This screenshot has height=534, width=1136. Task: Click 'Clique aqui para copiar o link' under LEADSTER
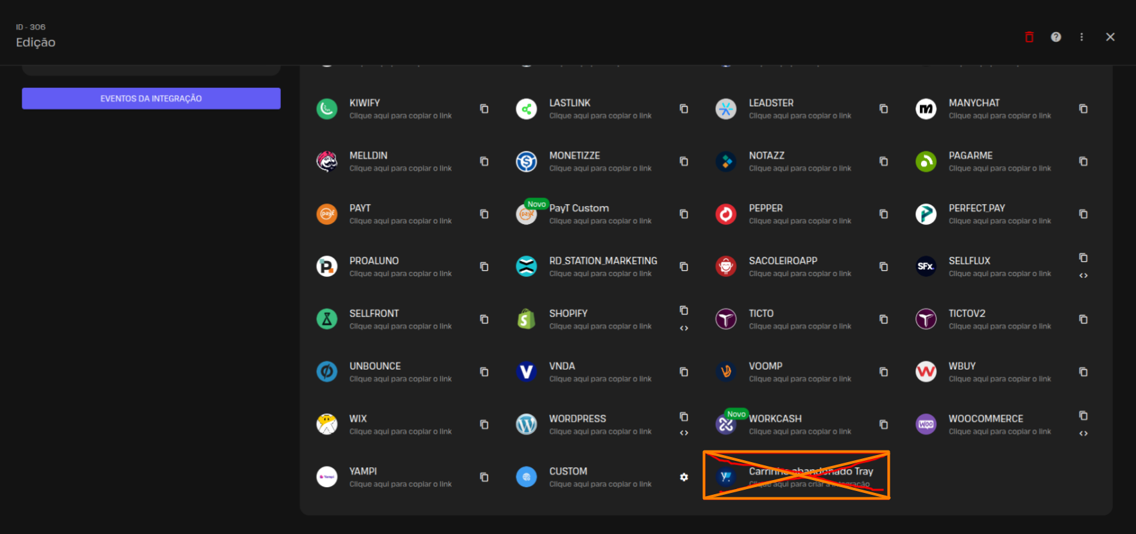800,116
